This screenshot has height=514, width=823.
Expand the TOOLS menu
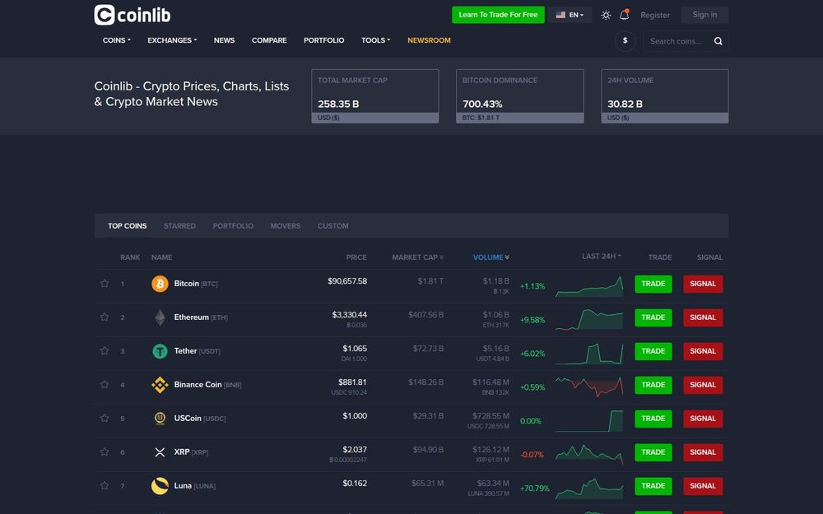[375, 40]
